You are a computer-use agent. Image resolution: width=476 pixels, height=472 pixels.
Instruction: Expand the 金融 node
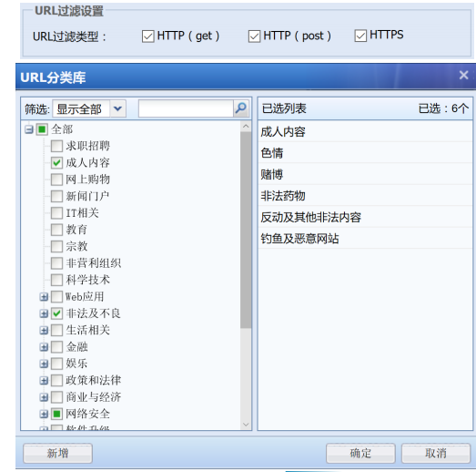[x=44, y=347]
